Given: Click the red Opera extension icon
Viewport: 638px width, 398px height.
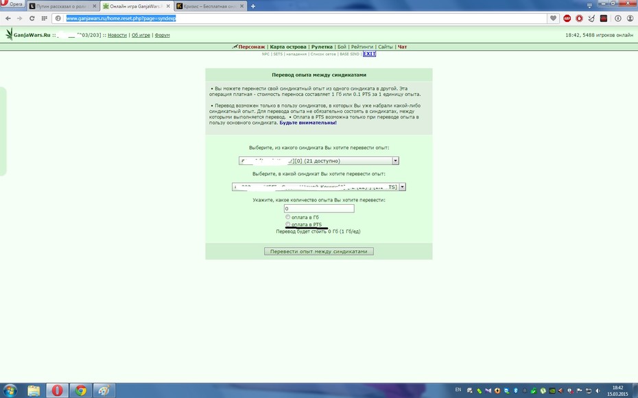Looking at the screenshot, I should [x=579, y=18].
